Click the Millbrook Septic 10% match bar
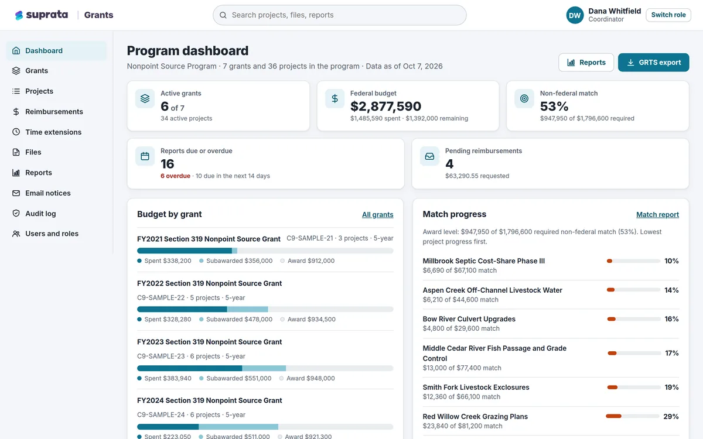Image resolution: width=703 pixels, height=439 pixels. (x=633, y=261)
